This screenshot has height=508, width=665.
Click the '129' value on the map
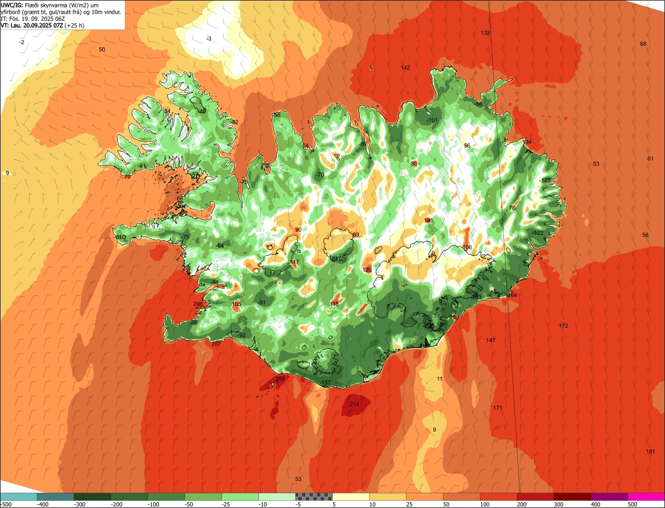[x=367, y=270]
